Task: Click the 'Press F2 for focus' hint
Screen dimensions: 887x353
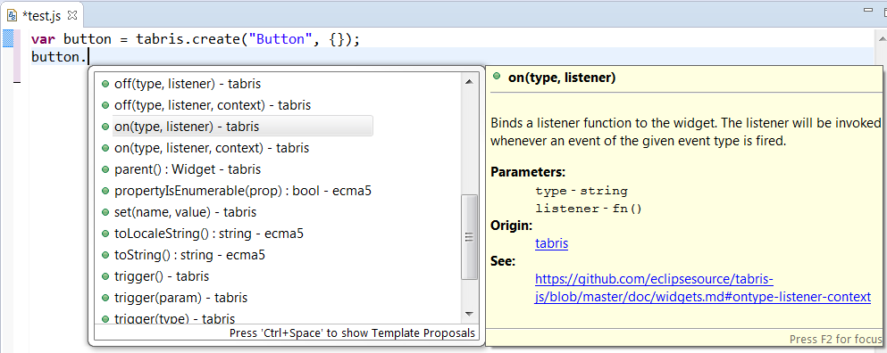Action: [835, 340]
